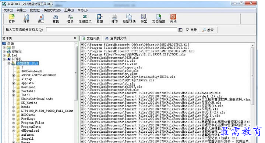Expand the foxtable folder node
The height and width of the screenshot is (143, 265).
(14, 91)
